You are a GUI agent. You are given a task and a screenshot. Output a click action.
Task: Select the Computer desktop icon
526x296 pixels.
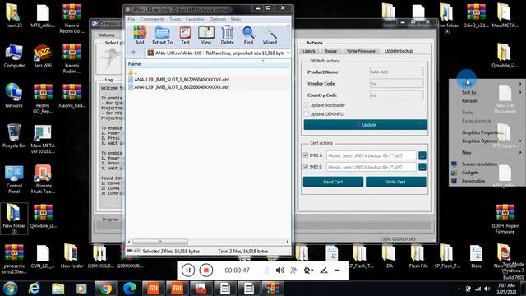pyautogui.click(x=14, y=56)
